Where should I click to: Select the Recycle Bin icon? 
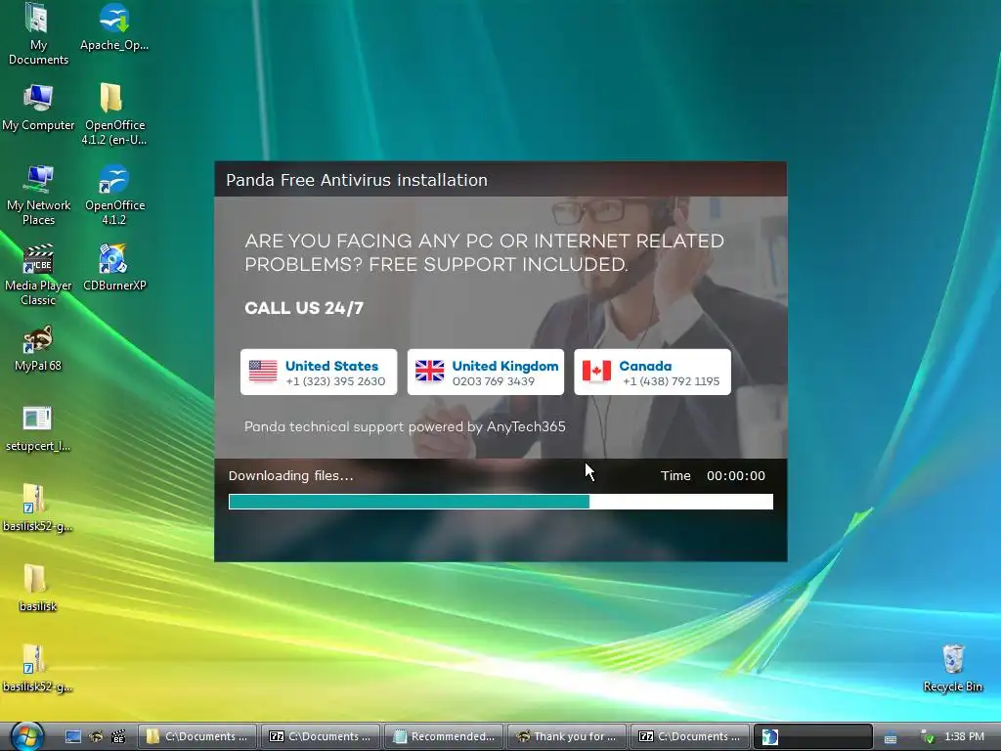click(952, 668)
